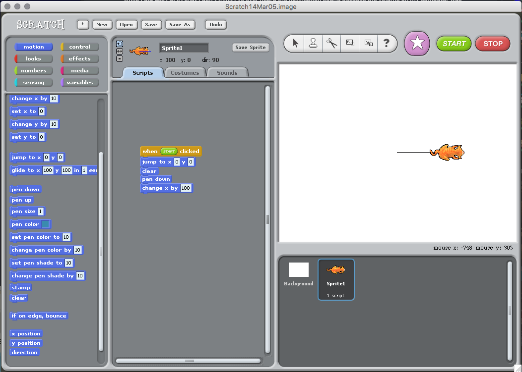Select the stamp duplicate tool
This screenshot has height=372, width=522.
click(313, 43)
